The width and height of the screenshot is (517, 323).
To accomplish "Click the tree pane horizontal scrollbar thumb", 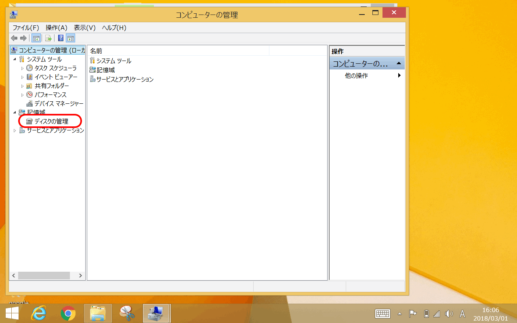I will pyautogui.click(x=44, y=275).
